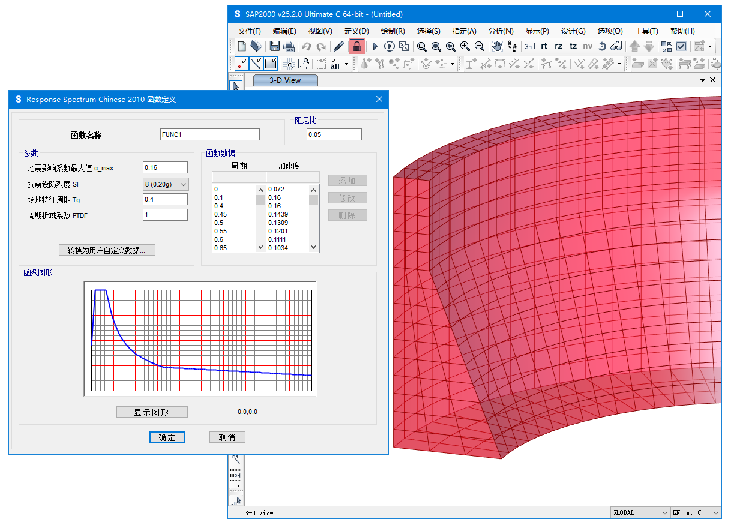Open the KN, m, C units dropdown

(696, 512)
